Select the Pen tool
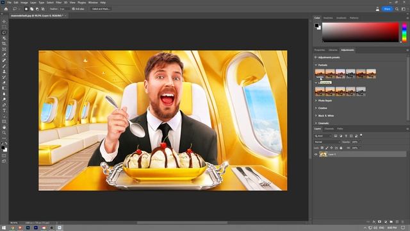Screen dimensions: 410x231 tap(4, 105)
